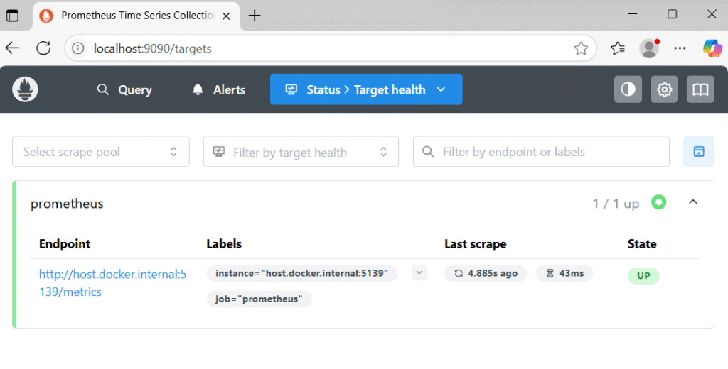Click the collapse all pools icon button
Screen dimensions: 728x369
coord(698,151)
